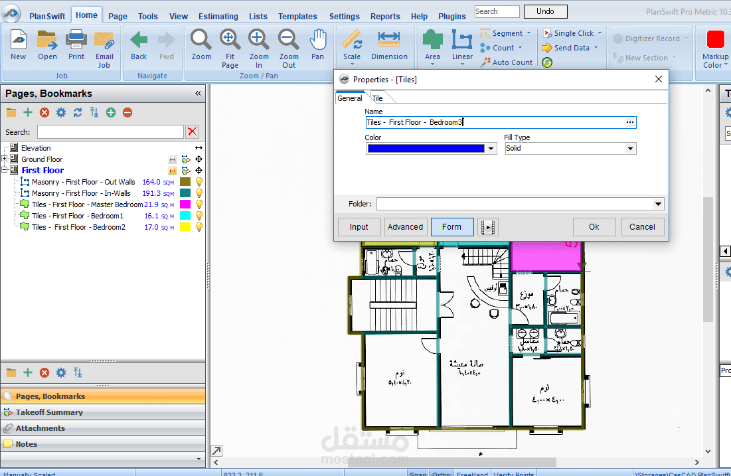Click the Ok button in Properties

594,227
